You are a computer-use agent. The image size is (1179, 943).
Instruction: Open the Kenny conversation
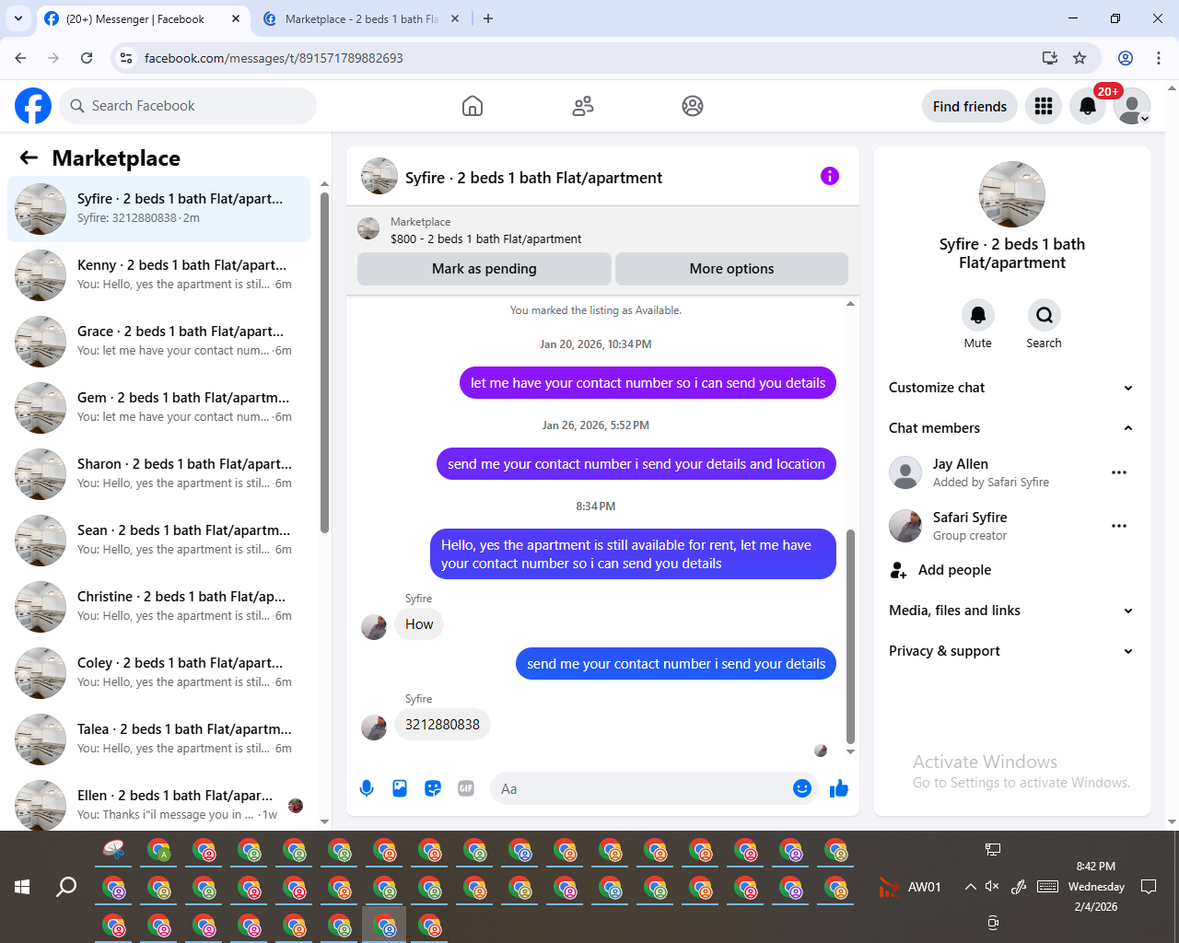click(158, 275)
